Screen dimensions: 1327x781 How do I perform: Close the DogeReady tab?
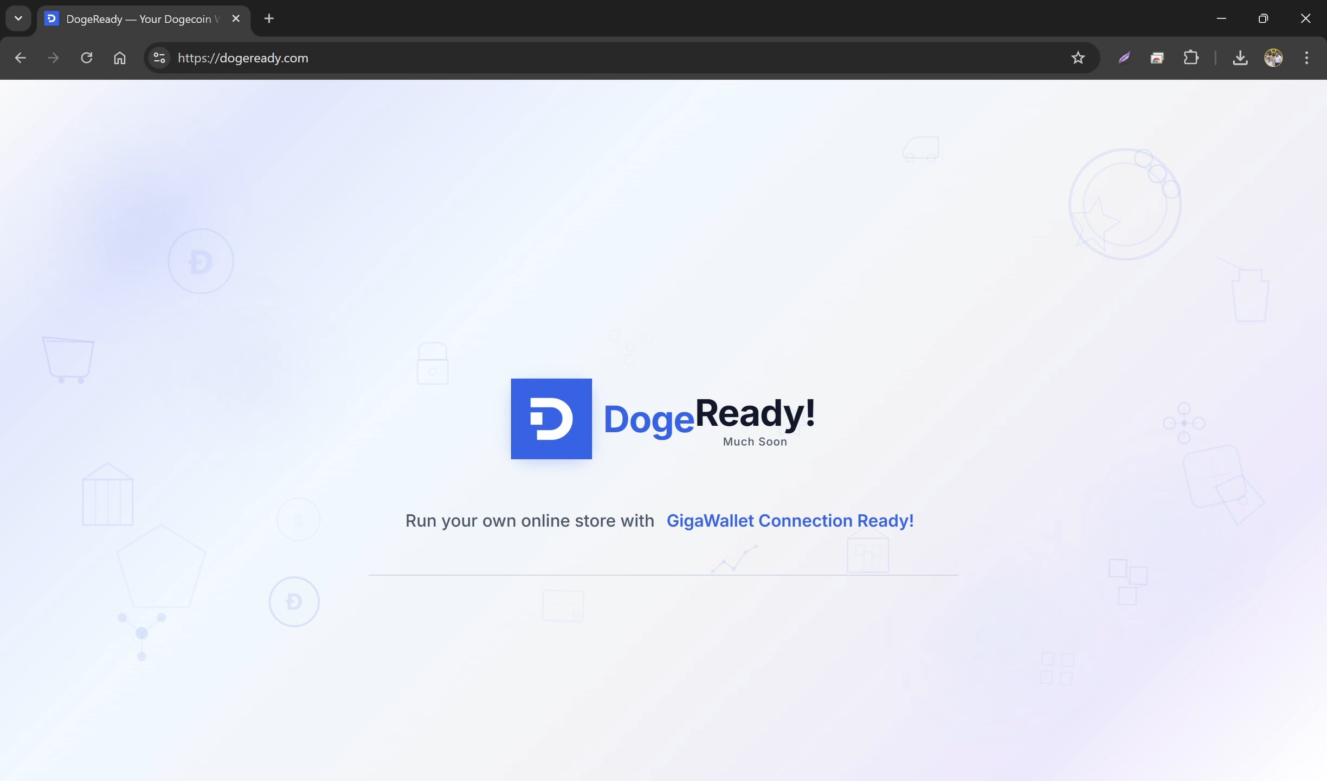[x=236, y=18]
